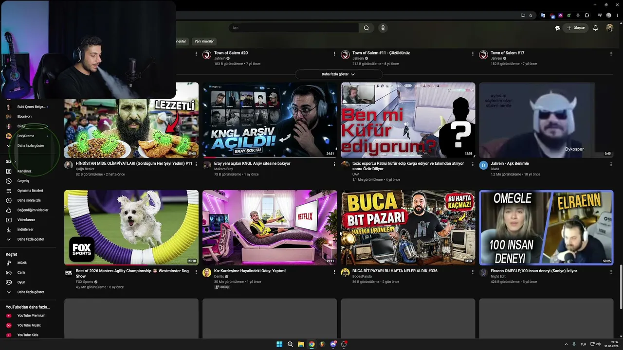The image size is (623, 350).
Task: Play the Netflix purple room thumbnail
Action: click(270, 227)
